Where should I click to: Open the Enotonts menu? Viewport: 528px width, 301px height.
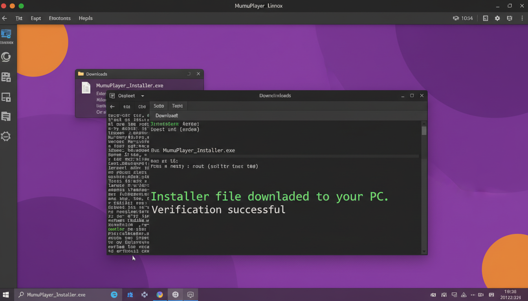[x=60, y=18]
